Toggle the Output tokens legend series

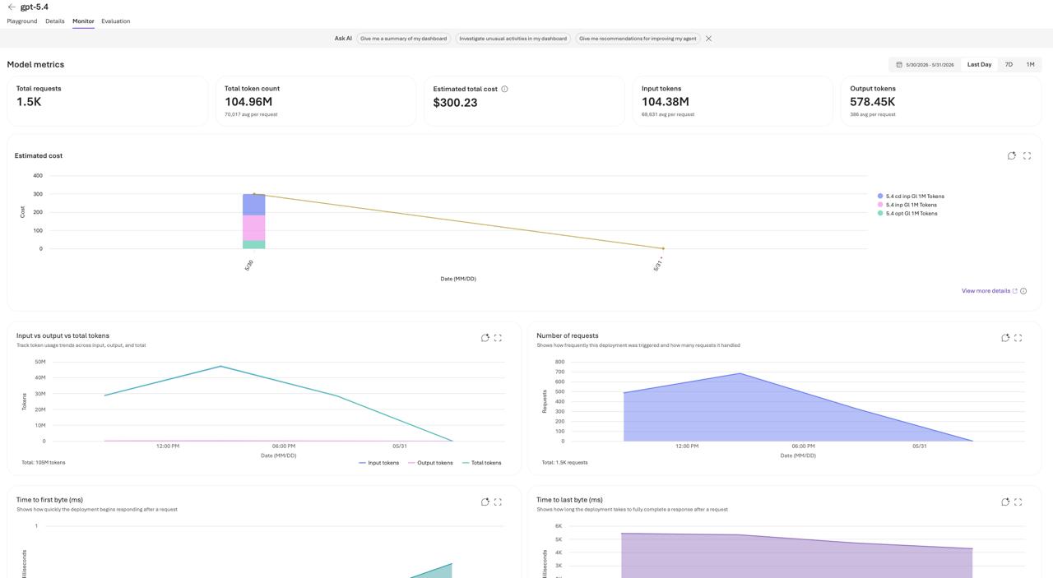430,463
